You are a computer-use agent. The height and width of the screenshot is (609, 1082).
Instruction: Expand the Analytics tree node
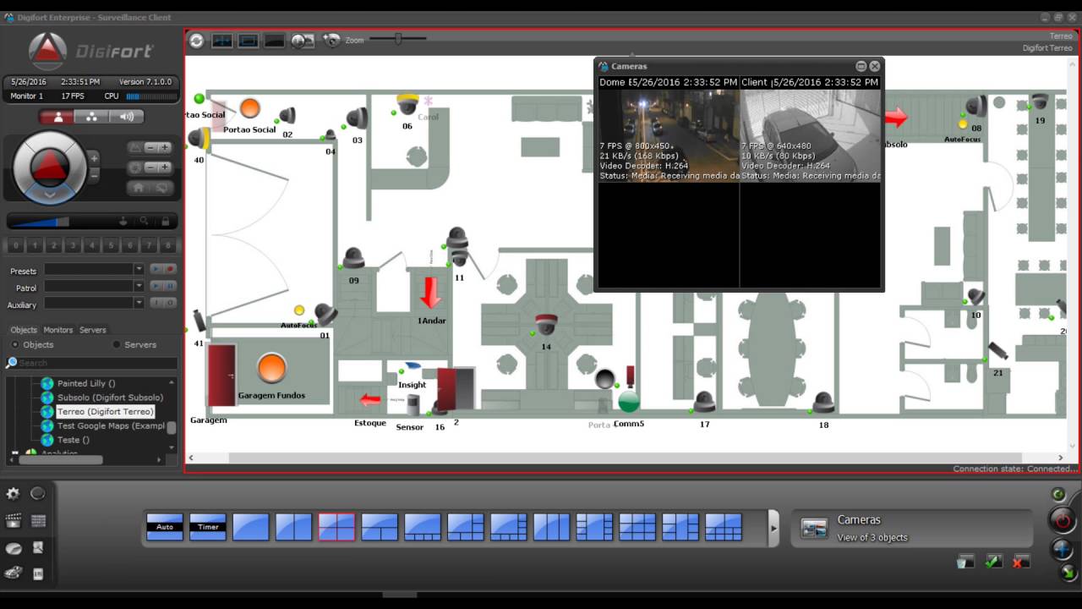[x=14, y=453]
